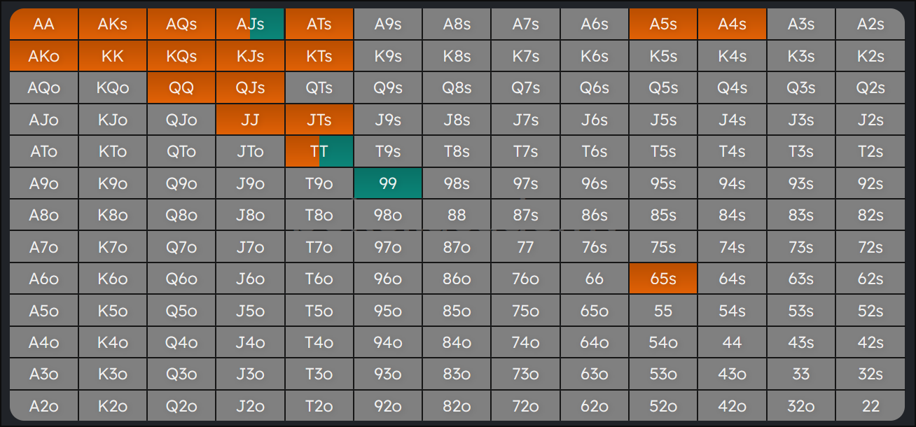The width and height of the screenshot is (916, 427).
Task: Select the AA pocket pair cell
Action: pos(43,24)
